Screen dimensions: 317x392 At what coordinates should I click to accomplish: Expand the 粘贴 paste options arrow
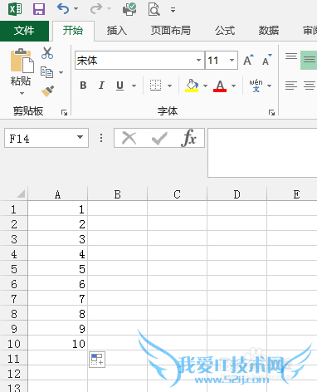pyautogui.click(x=22, y=94)
